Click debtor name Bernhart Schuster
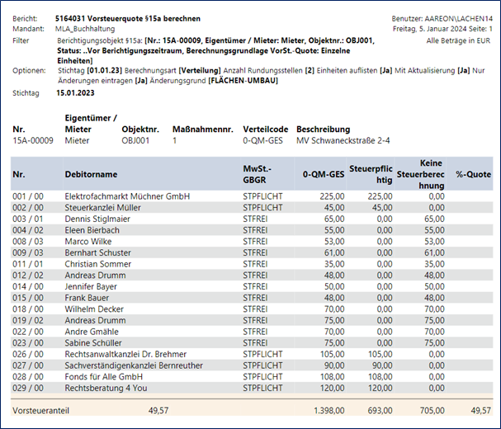501x429 pixels. (x=97, y=256)
